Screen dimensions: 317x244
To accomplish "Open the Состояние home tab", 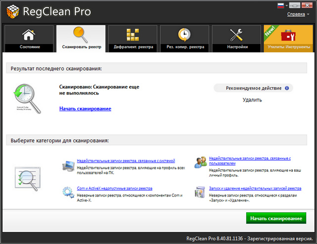I will pos(29,39).
